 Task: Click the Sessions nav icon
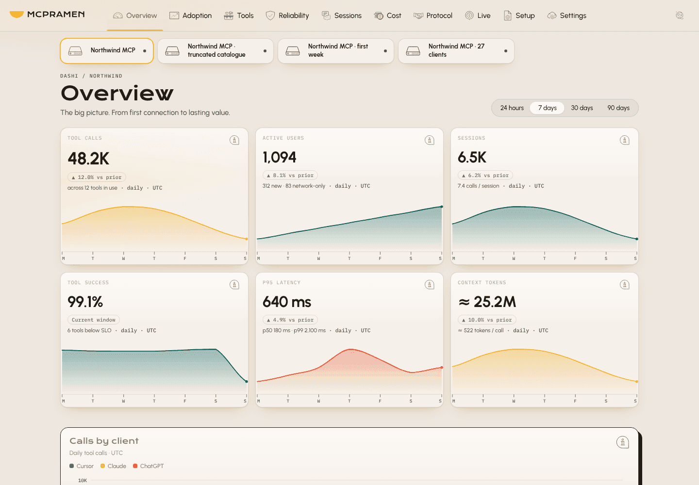[326, 16]
